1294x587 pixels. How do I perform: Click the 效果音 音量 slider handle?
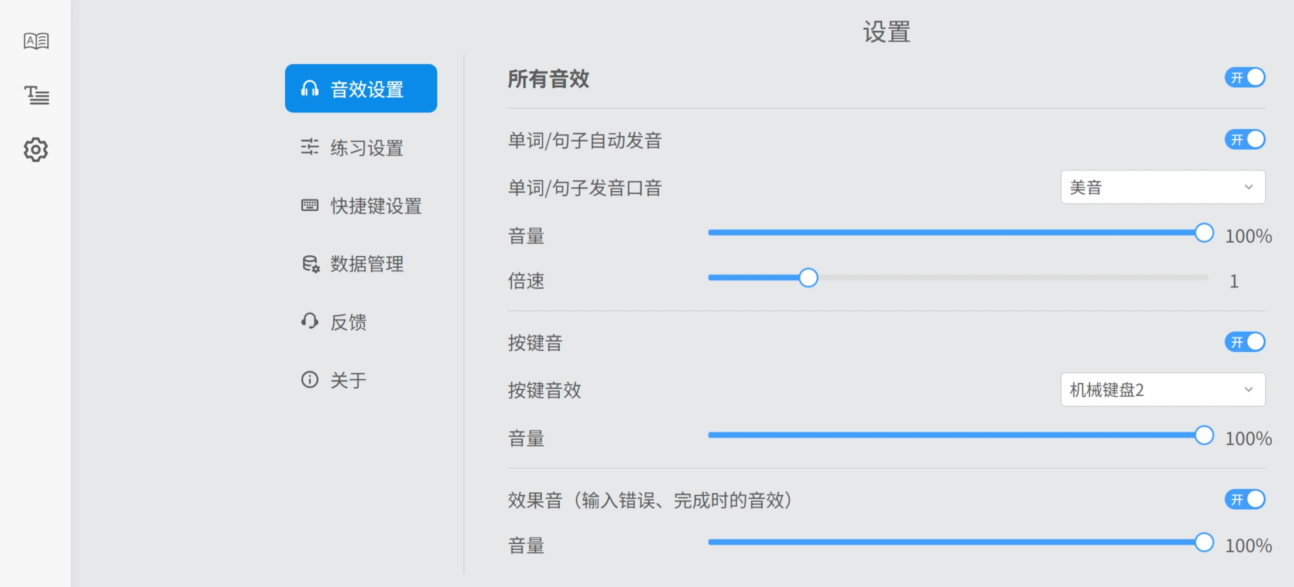(x=1204, y=543)
